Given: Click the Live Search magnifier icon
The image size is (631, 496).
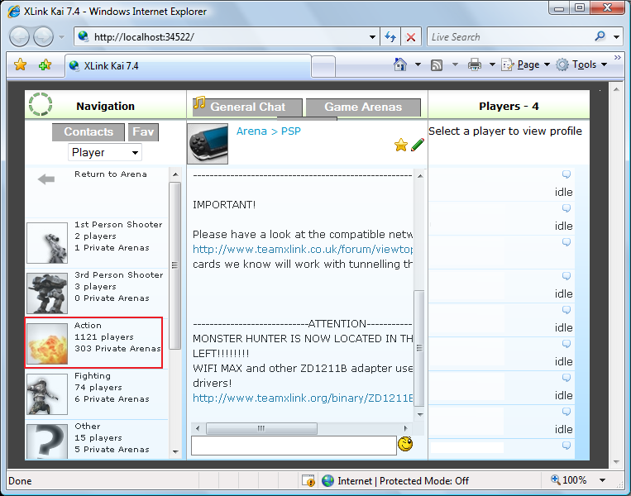Looking at the screenshot, I should pos(600,36).
